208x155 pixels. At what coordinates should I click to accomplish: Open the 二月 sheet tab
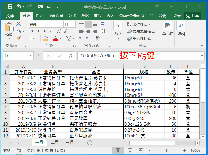55,142
